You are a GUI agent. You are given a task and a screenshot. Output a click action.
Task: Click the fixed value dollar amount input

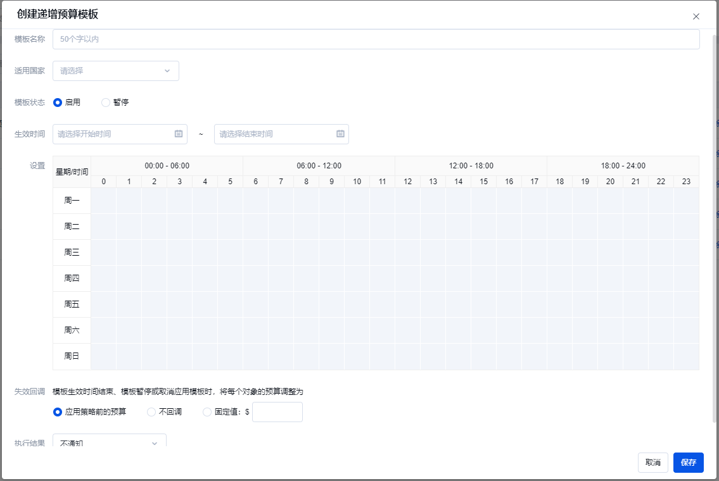pyautogui.click(x=277, y=412)
